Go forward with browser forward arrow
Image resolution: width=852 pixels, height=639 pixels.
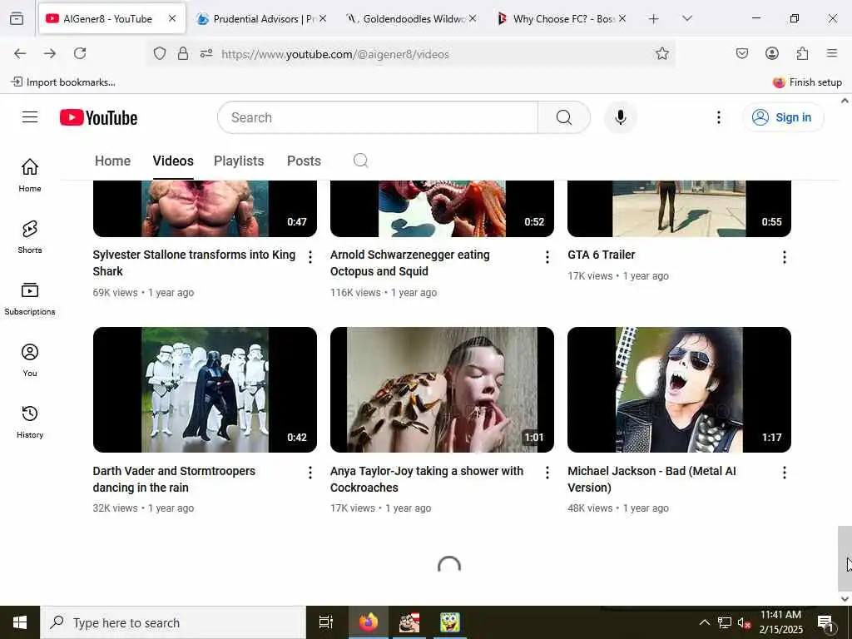[50, 53]
